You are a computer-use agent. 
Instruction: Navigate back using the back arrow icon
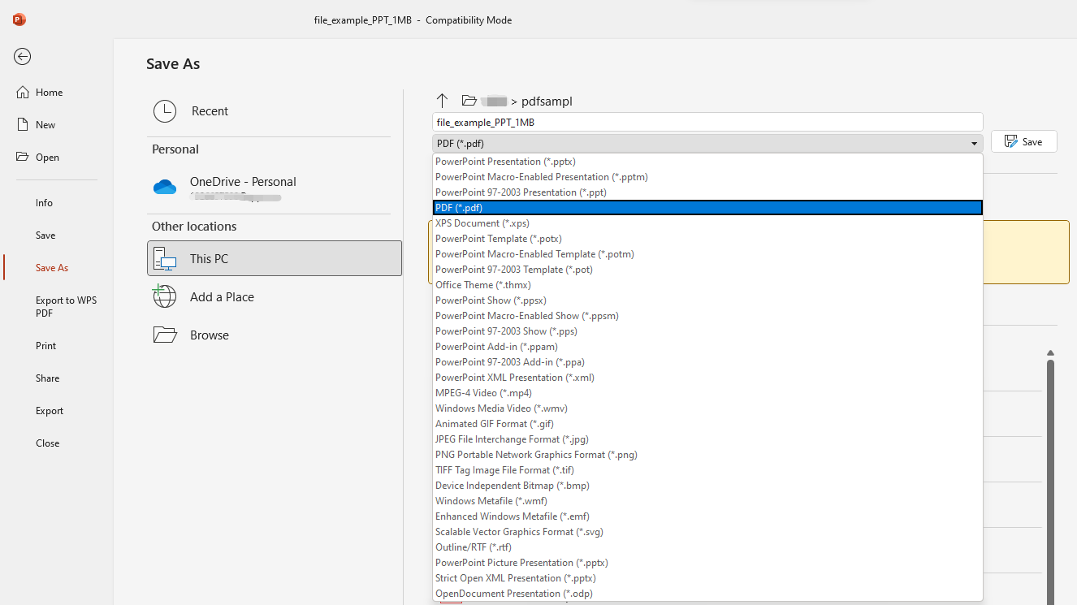(22, 57)
